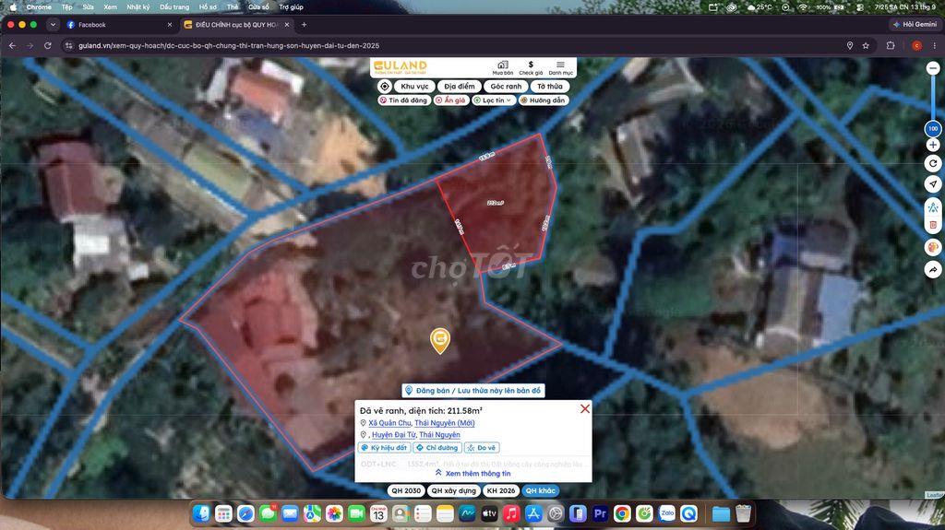Open the color palette icon
The image size is (945, 530).
tap(933, 248)
